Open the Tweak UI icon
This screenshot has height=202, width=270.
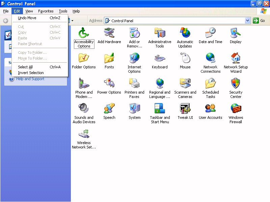tap(185, 108)
